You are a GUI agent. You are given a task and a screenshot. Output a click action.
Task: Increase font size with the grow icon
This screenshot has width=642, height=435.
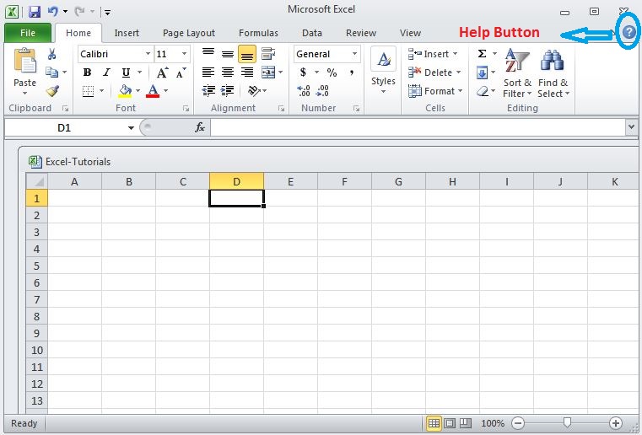click(x=163, y=72)
